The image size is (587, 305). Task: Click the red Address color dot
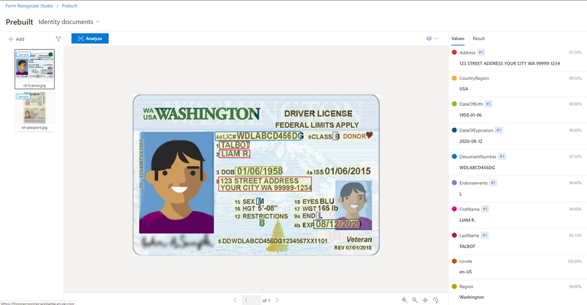click(x=454, y=52)
